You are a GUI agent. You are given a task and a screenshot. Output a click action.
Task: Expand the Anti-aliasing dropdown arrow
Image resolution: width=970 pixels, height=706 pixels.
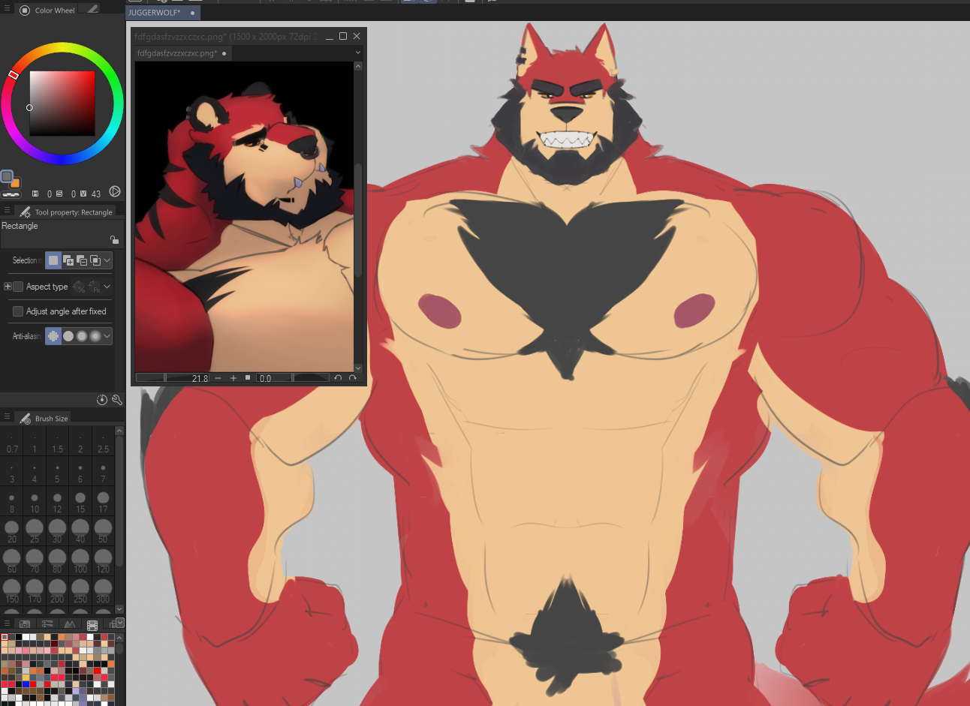click(x=107, y=336)
